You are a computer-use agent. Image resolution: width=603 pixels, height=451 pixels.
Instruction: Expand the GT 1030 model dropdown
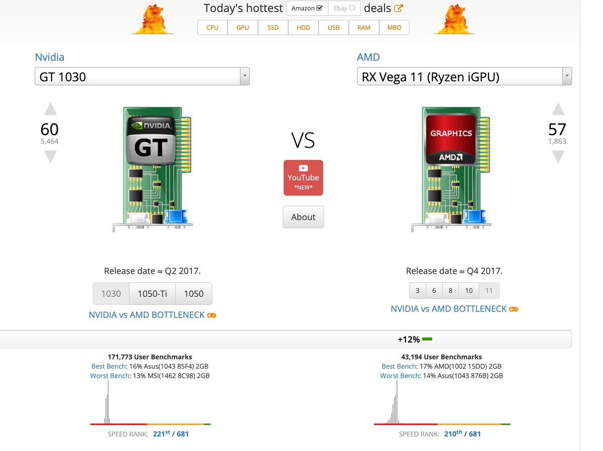[244, 76]
